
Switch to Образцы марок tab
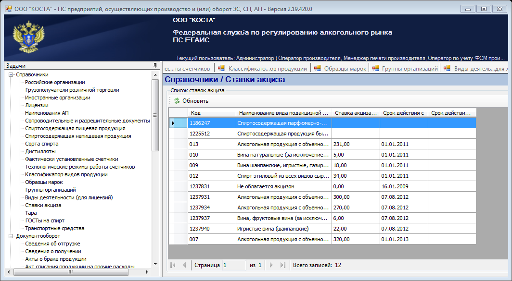pyautogui.click(x=340, y=68)
